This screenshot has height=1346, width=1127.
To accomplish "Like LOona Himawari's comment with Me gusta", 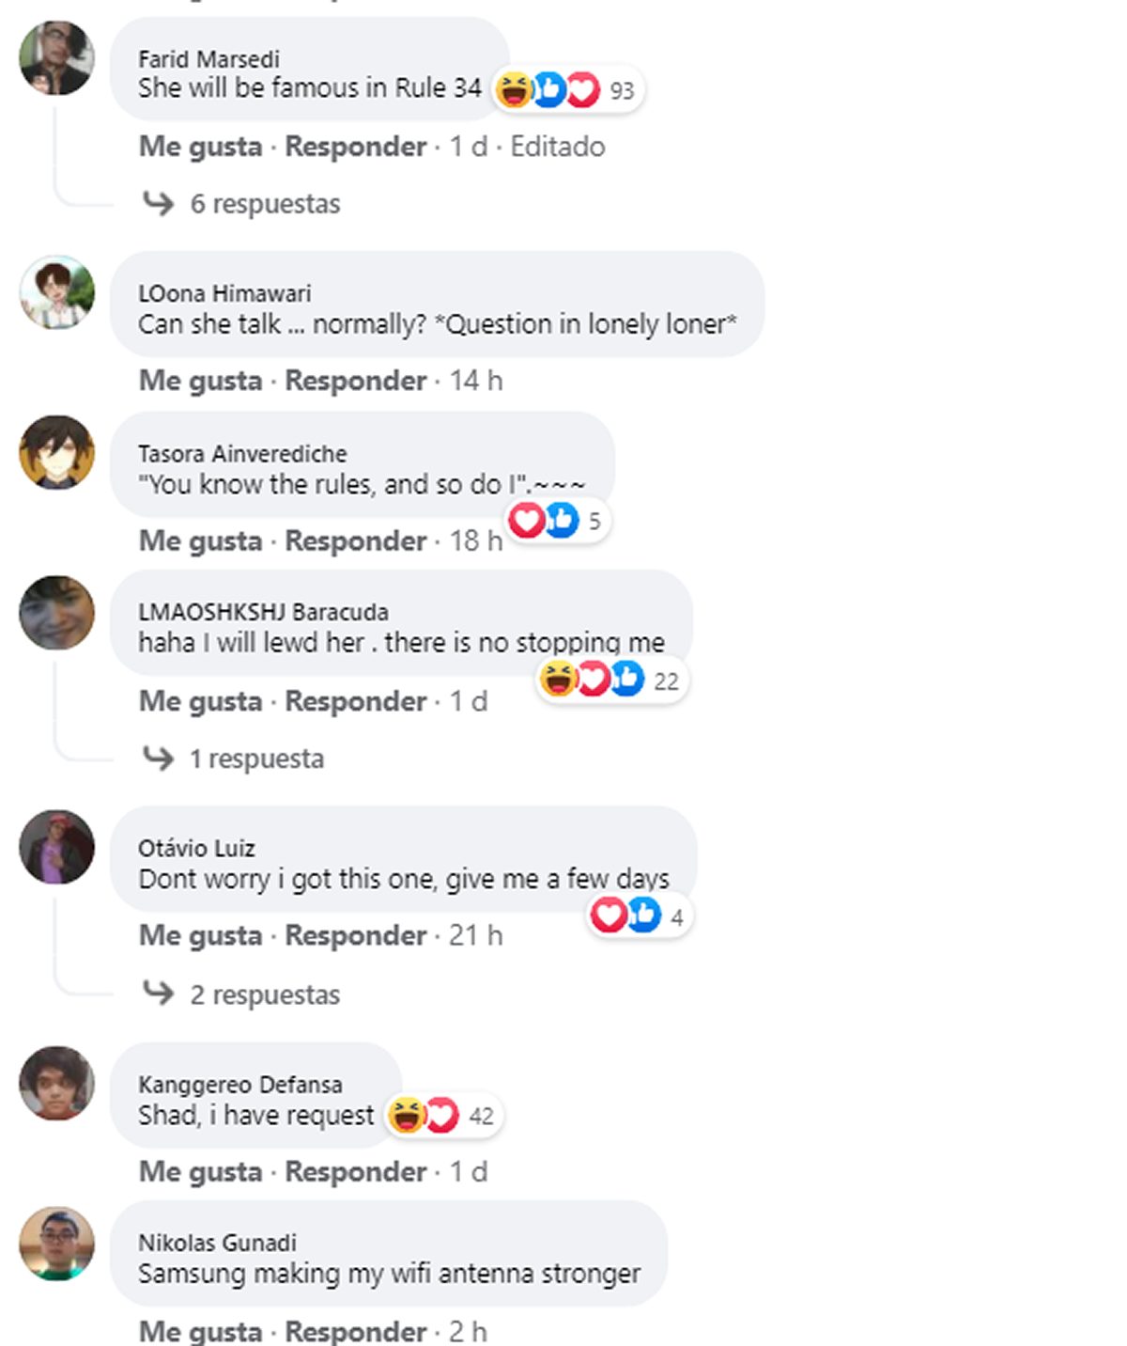I will coord(200,381).
